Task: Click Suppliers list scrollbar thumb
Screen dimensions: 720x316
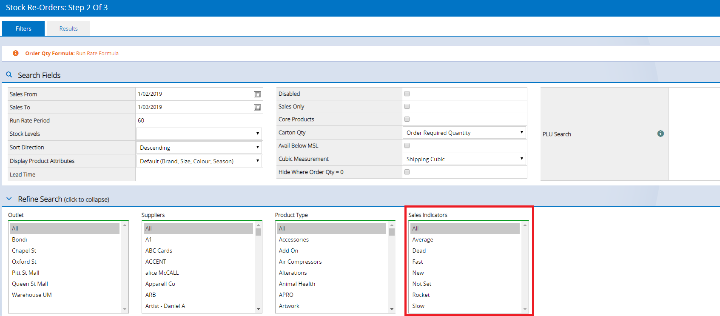Action: click(258, 231)
